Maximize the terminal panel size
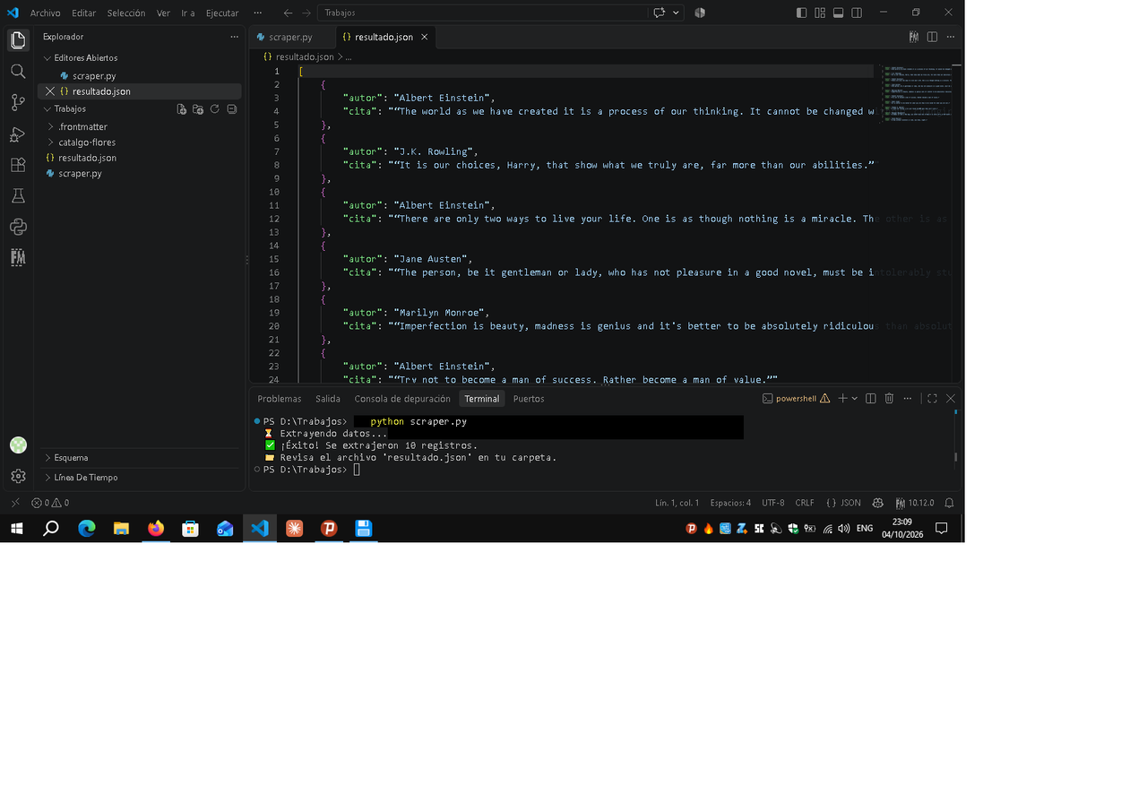This screenshot has height=794, width=1147. (x=932, y=399)
